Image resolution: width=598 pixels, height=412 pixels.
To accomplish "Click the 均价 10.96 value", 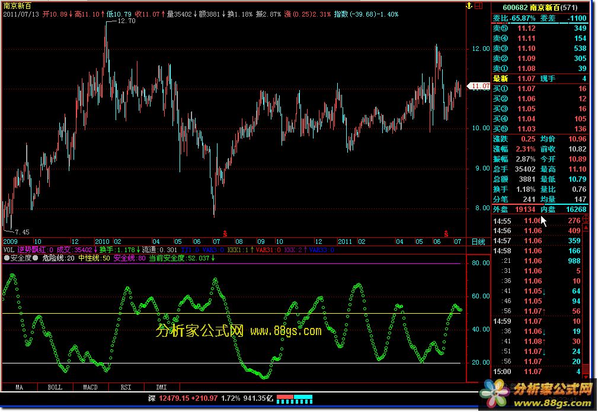I will coord(577,139).
